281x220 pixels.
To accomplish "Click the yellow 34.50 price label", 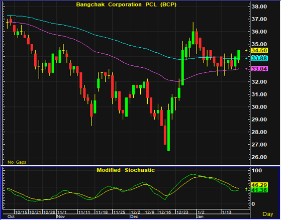I will [260, 51].
